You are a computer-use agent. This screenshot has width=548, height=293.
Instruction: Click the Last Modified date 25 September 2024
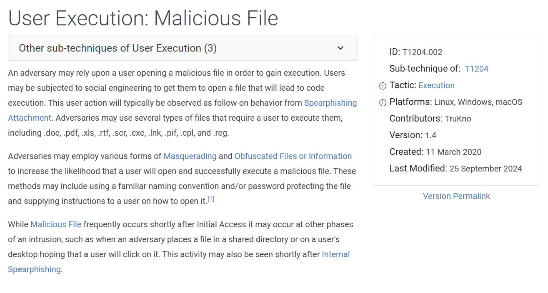pos(485,169)
